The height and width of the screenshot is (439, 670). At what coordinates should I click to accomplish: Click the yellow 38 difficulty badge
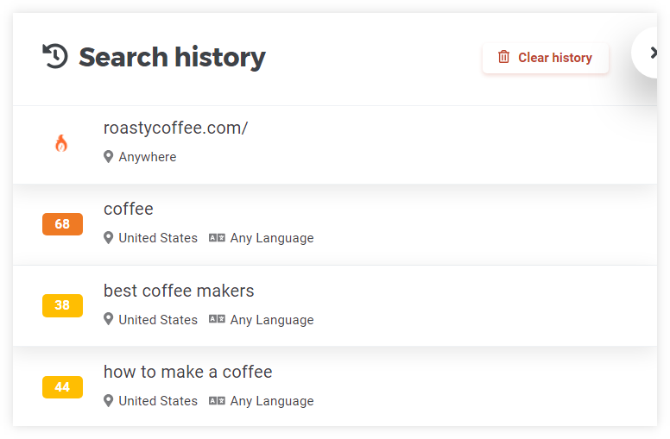(x=62, y=305)
